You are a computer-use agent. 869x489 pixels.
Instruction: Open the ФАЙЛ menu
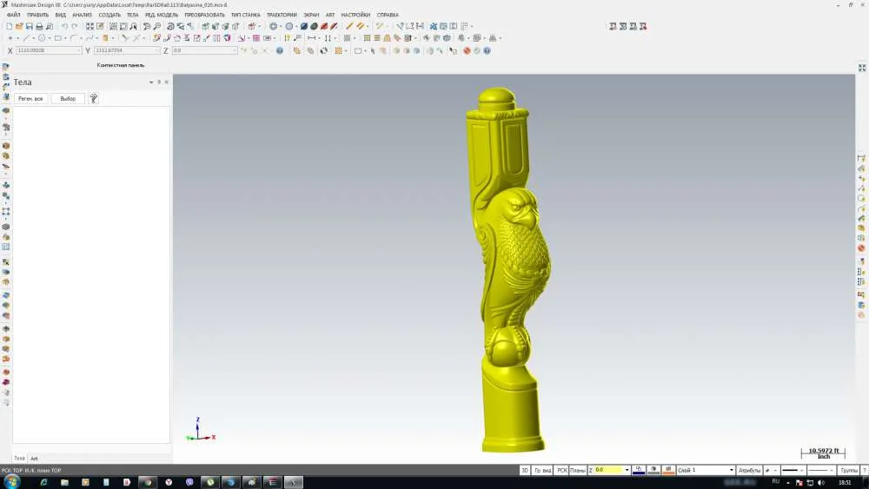coord(13,15)
